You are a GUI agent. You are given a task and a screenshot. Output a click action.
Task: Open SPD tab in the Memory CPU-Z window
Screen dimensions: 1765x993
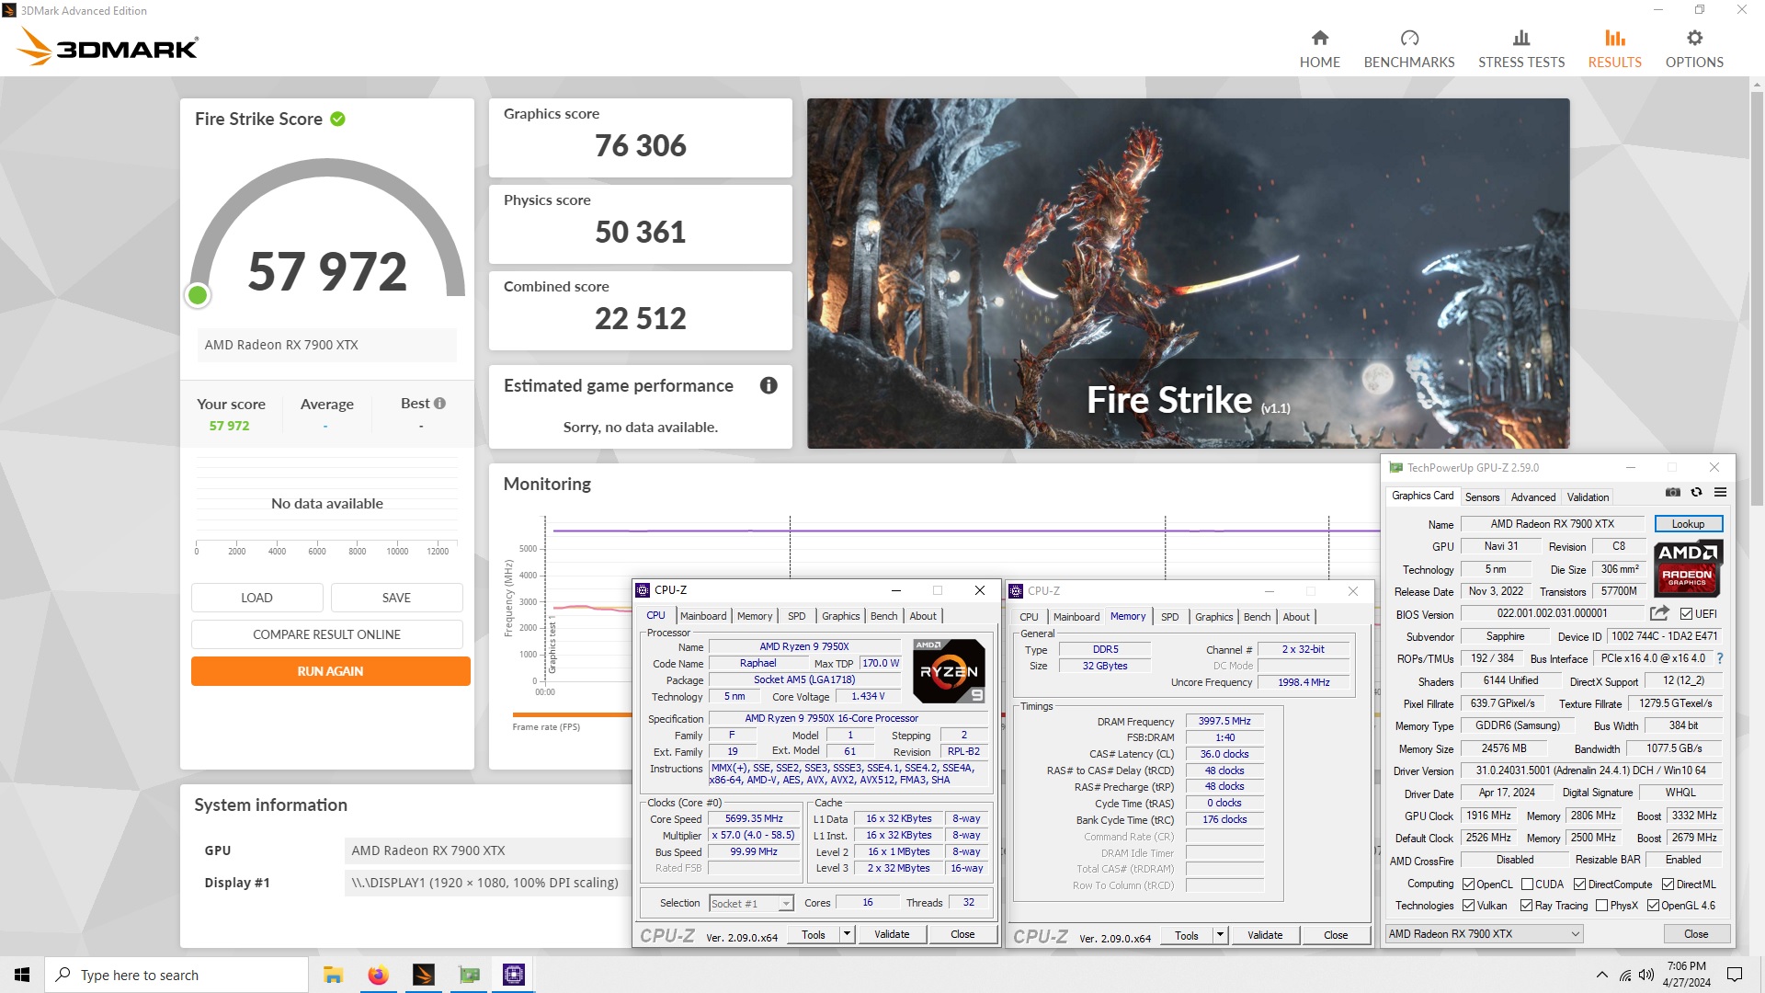1169,617
